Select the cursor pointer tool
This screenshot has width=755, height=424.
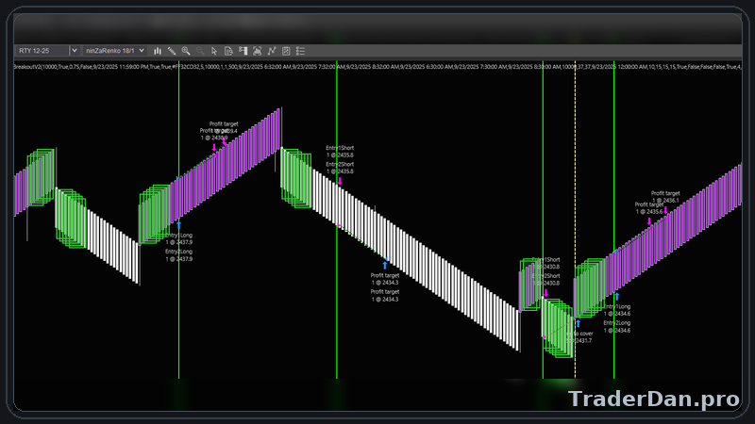(x=214, y=51)
